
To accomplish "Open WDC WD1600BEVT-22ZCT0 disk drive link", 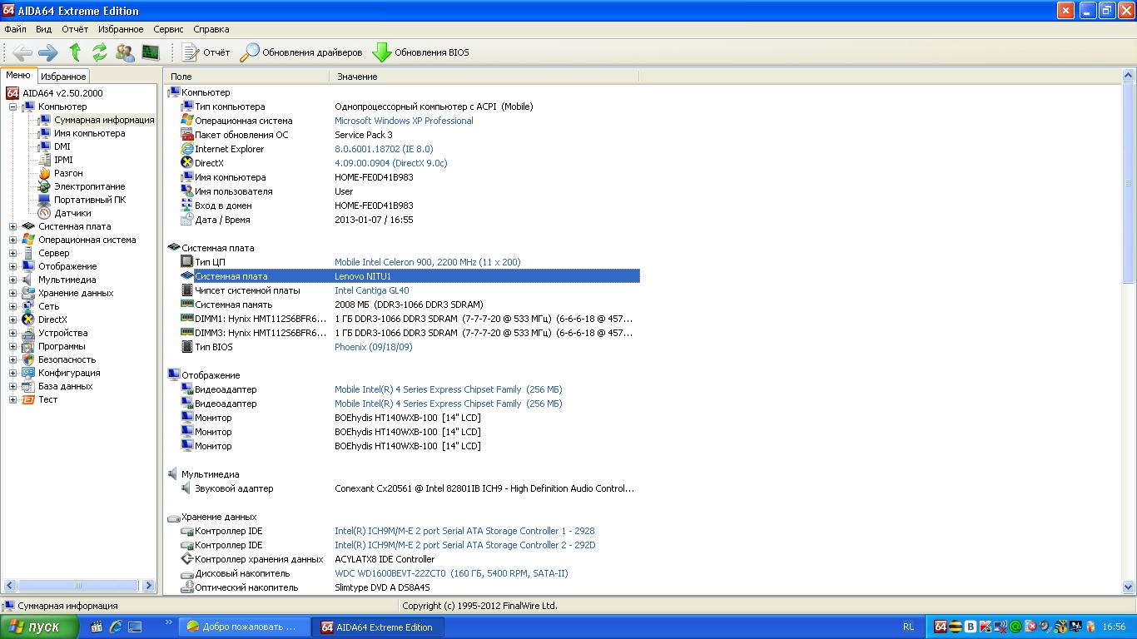I will tap(451, 573).
